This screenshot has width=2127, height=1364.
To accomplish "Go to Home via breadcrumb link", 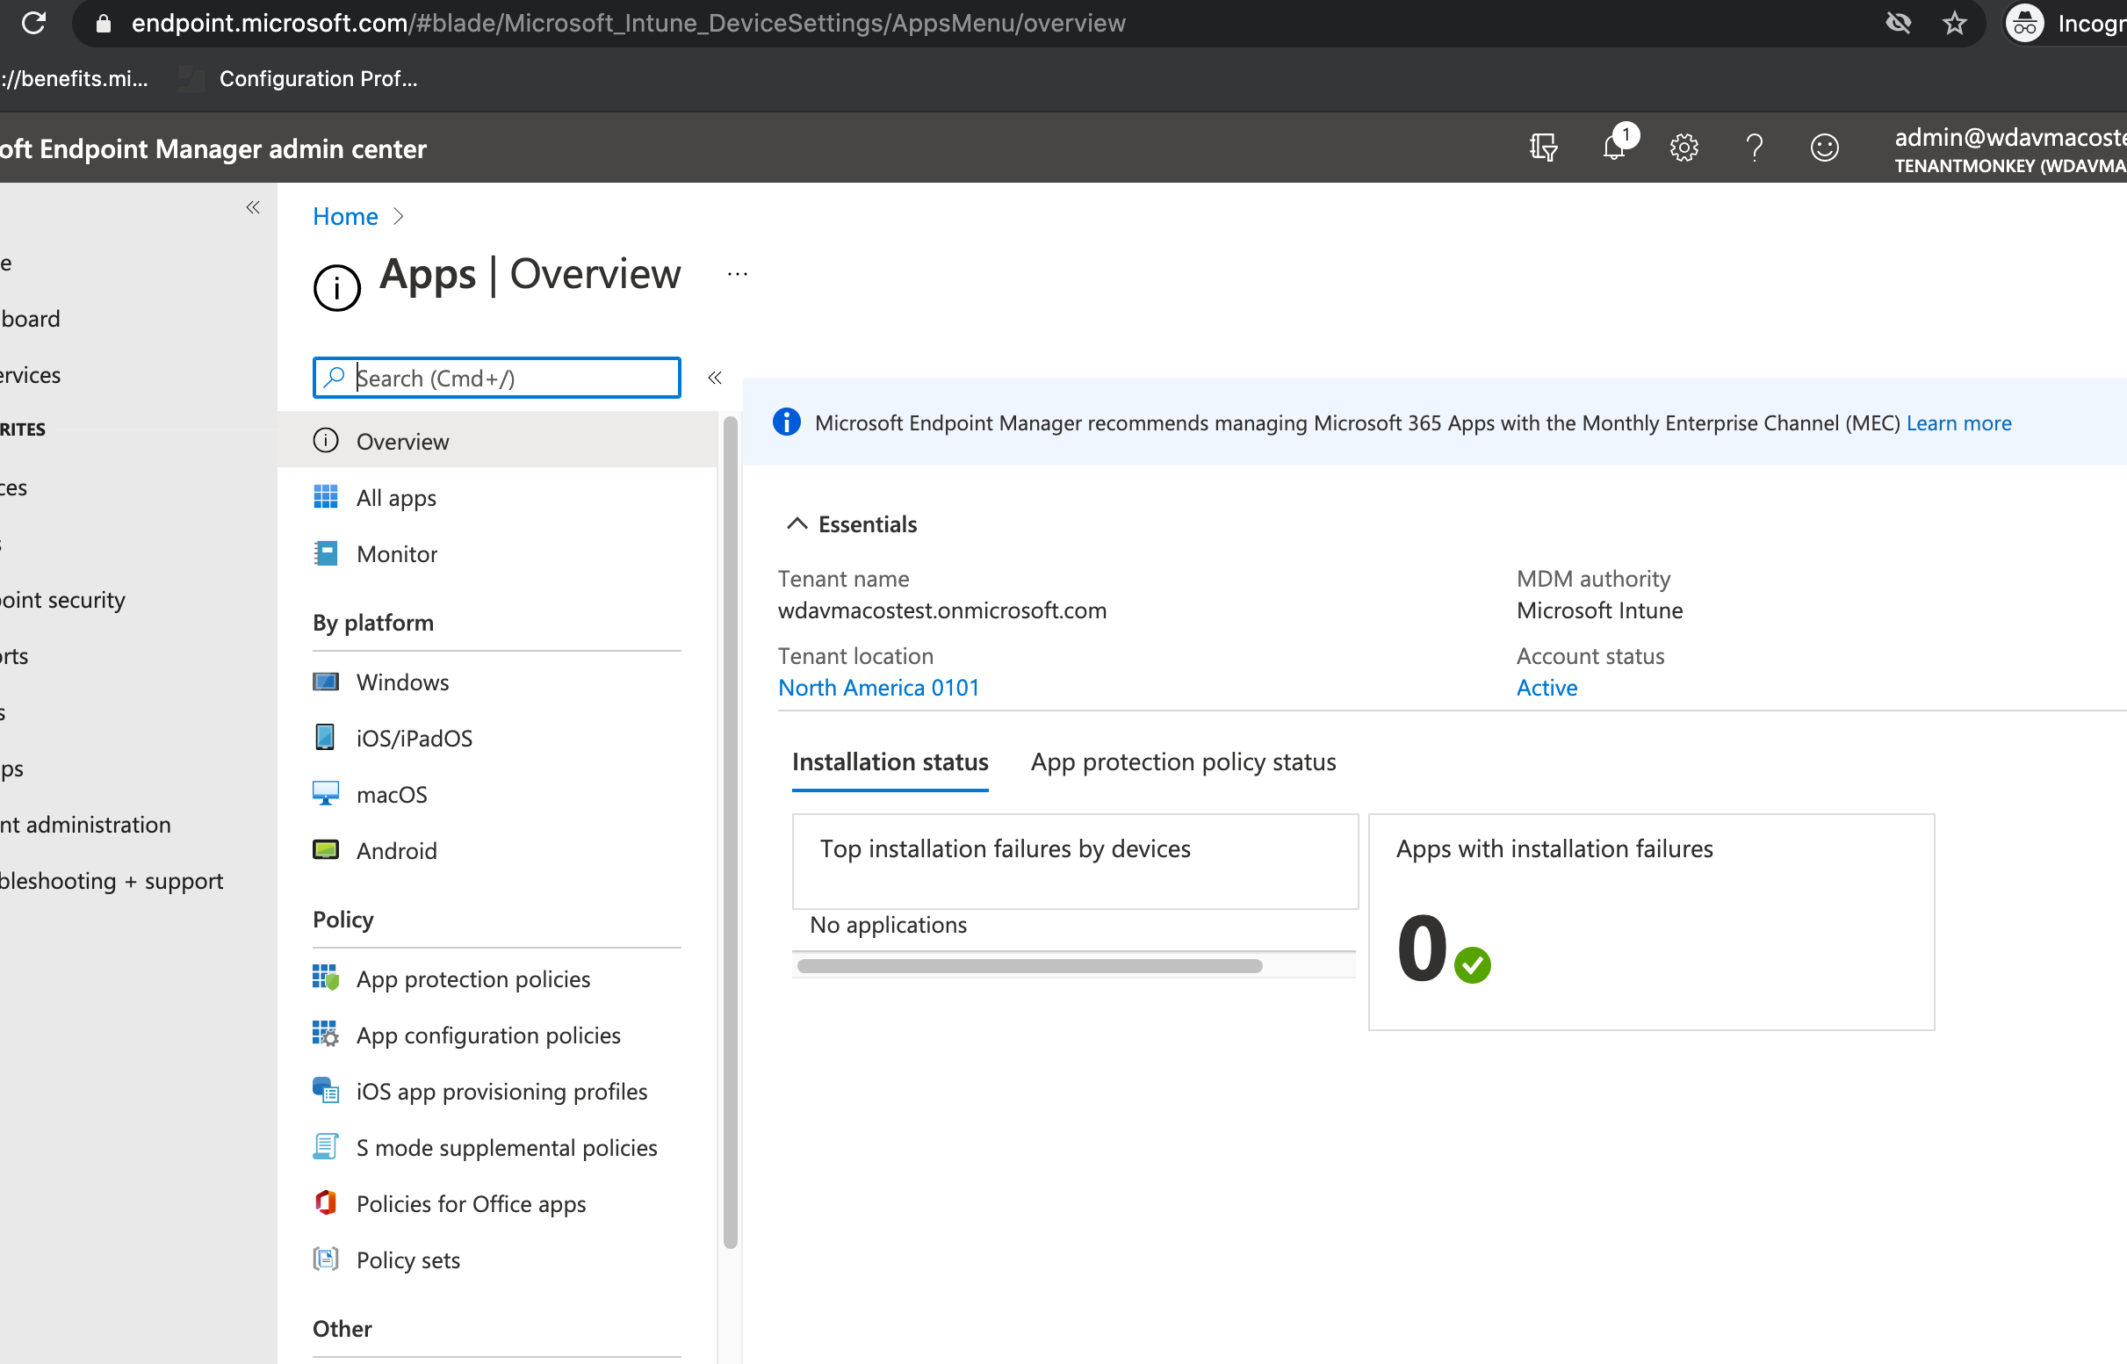I will (345, 216).
